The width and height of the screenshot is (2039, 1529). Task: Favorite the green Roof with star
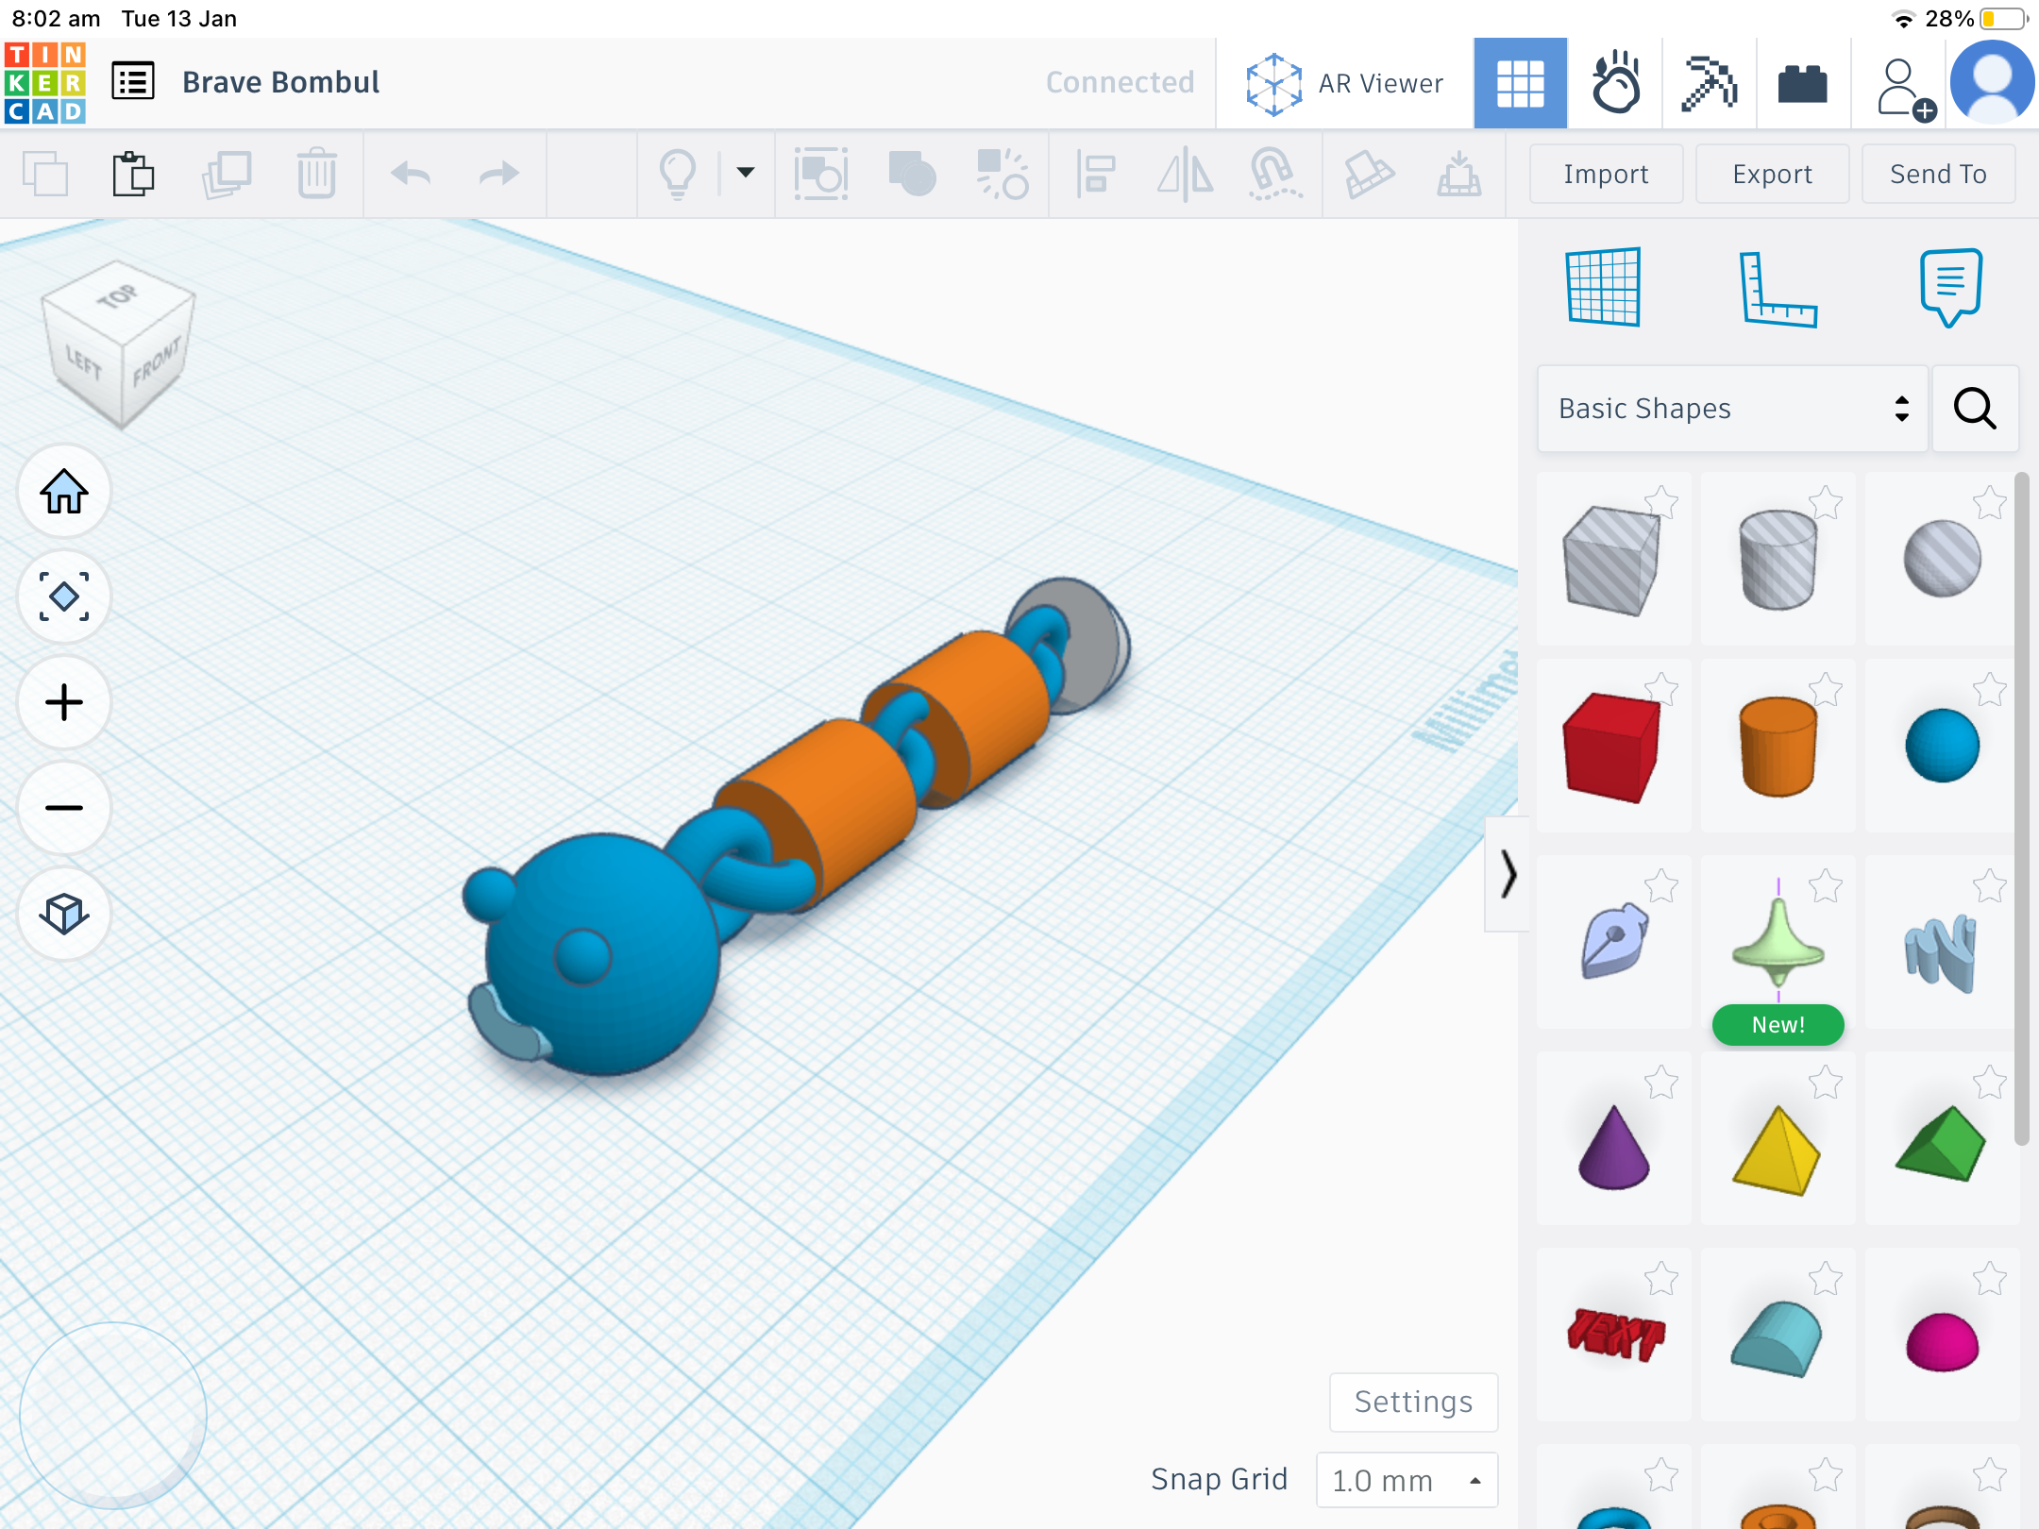1989,1083
